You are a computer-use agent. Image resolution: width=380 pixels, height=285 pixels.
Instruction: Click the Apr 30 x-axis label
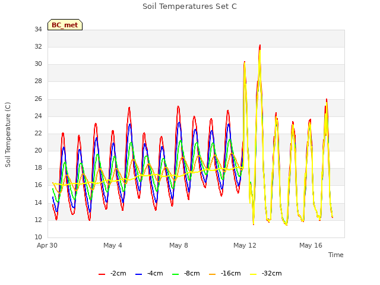coord(47,245)
